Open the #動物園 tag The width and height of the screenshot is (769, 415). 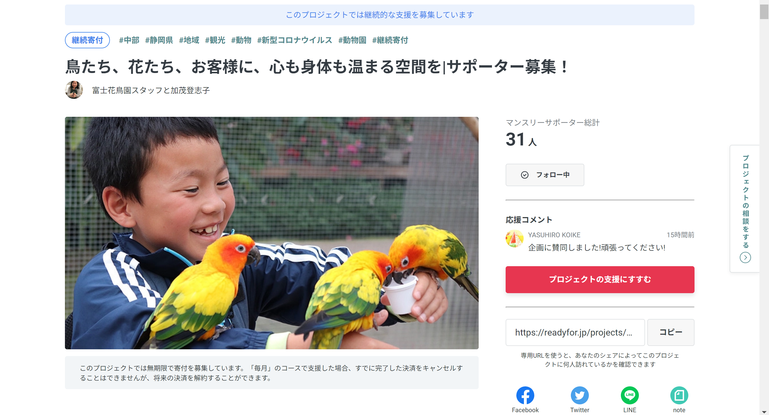(x=352, y=40)
